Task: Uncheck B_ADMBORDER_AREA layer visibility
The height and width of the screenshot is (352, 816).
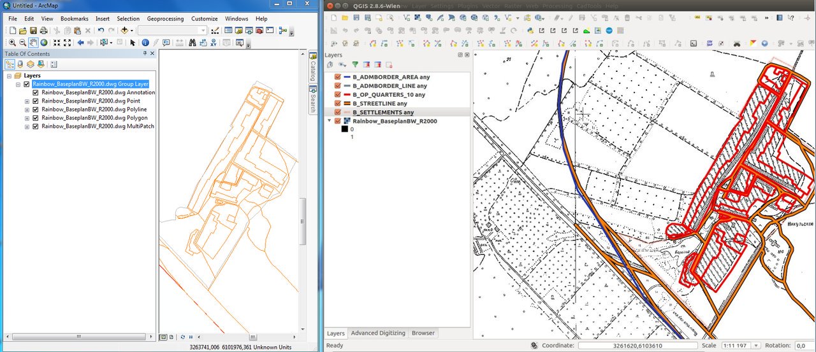Action: tap(338, 77)
